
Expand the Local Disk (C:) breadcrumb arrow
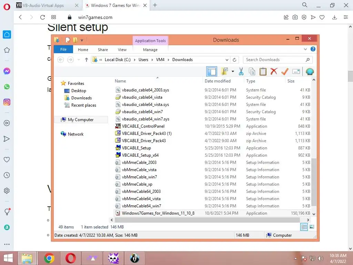135,60
